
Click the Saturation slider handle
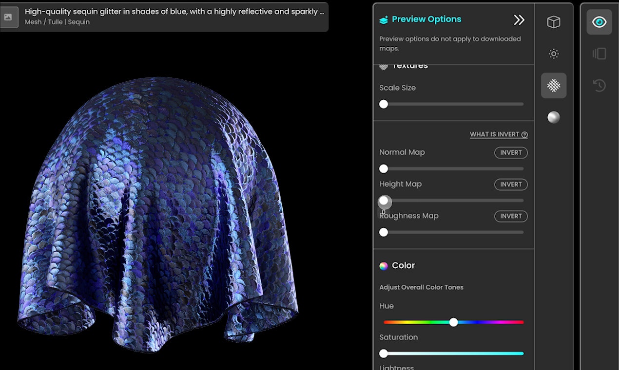click(x=384, y=353)
